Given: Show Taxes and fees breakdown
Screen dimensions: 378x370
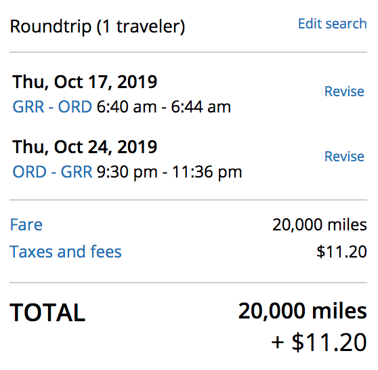Looking at the screenshot, I should point(66,251).
